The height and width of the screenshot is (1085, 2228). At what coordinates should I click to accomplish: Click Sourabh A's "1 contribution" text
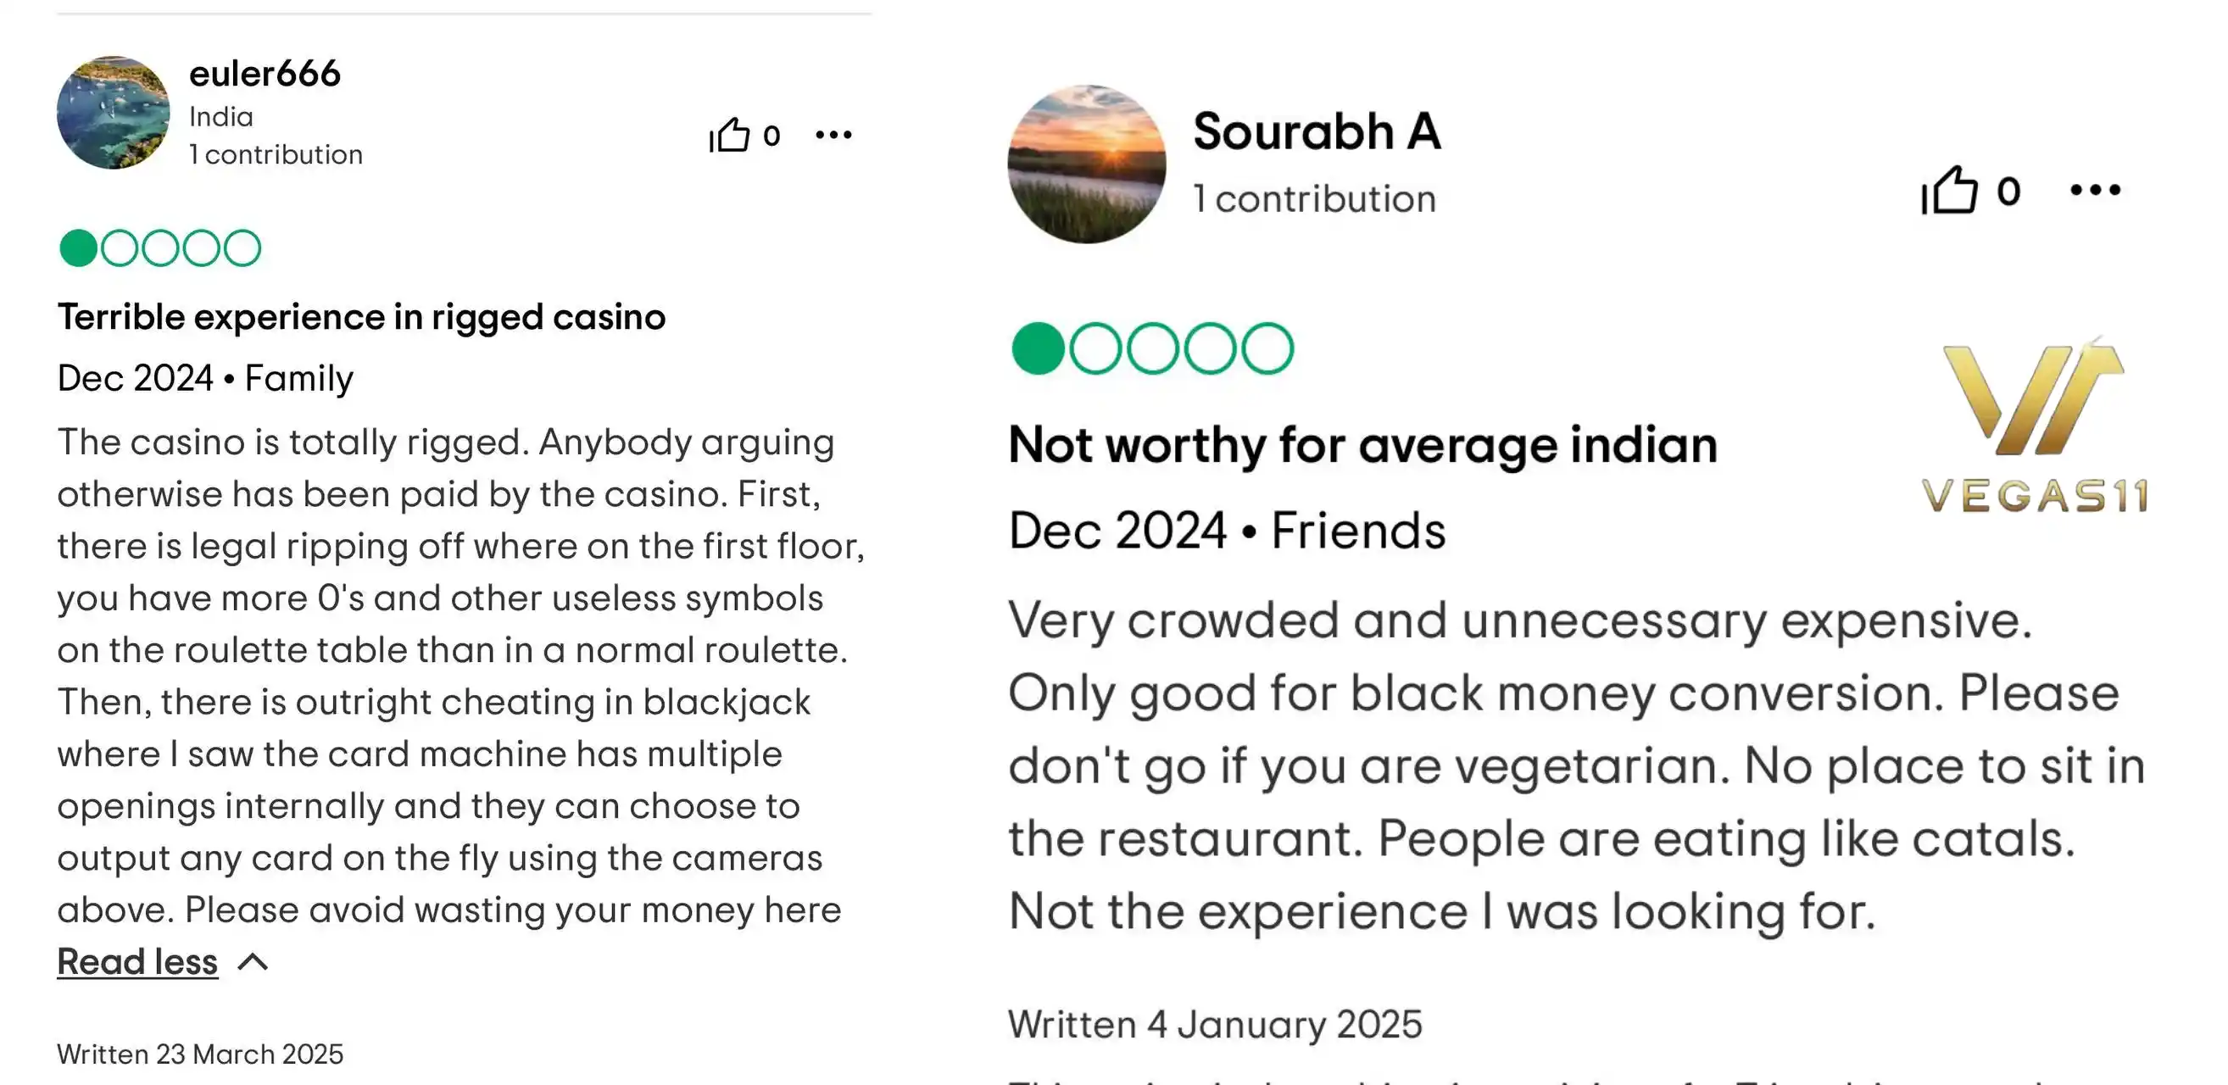[1315, 199]
